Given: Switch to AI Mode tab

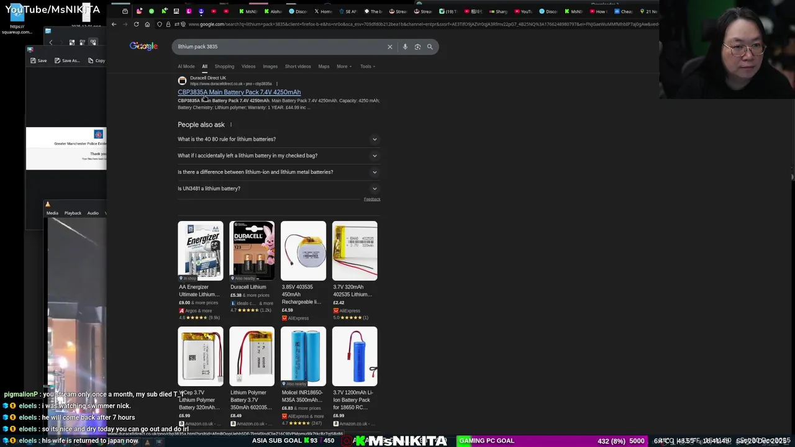Looking at the screenshot, I should (186, 66).
